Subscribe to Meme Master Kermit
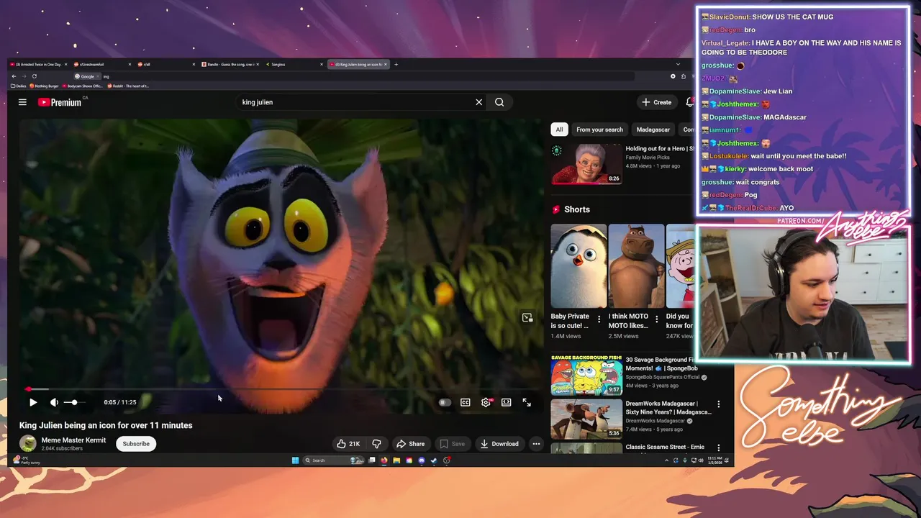The height and width of the screenshot is (518, 921). click(x=136, y=444)
